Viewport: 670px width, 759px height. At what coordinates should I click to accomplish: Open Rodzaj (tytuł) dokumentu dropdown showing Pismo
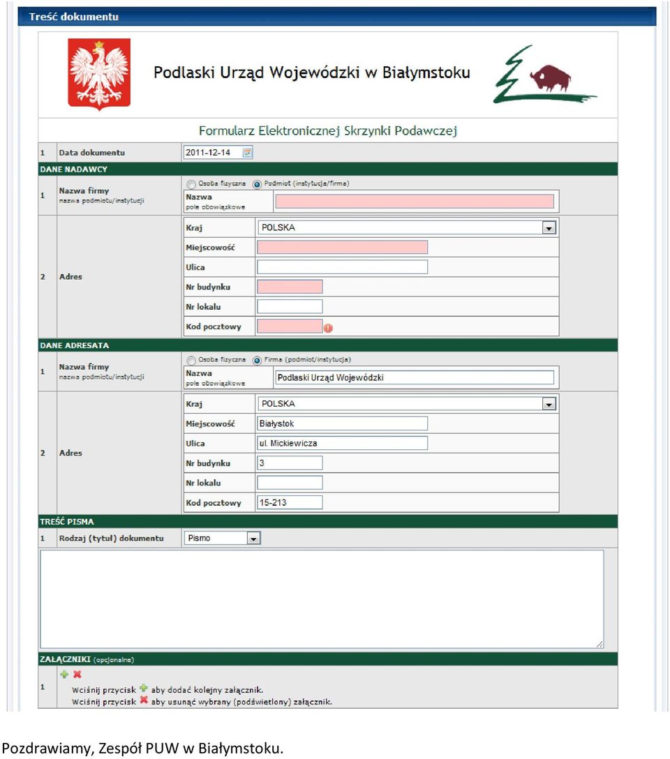coord(222,538)
